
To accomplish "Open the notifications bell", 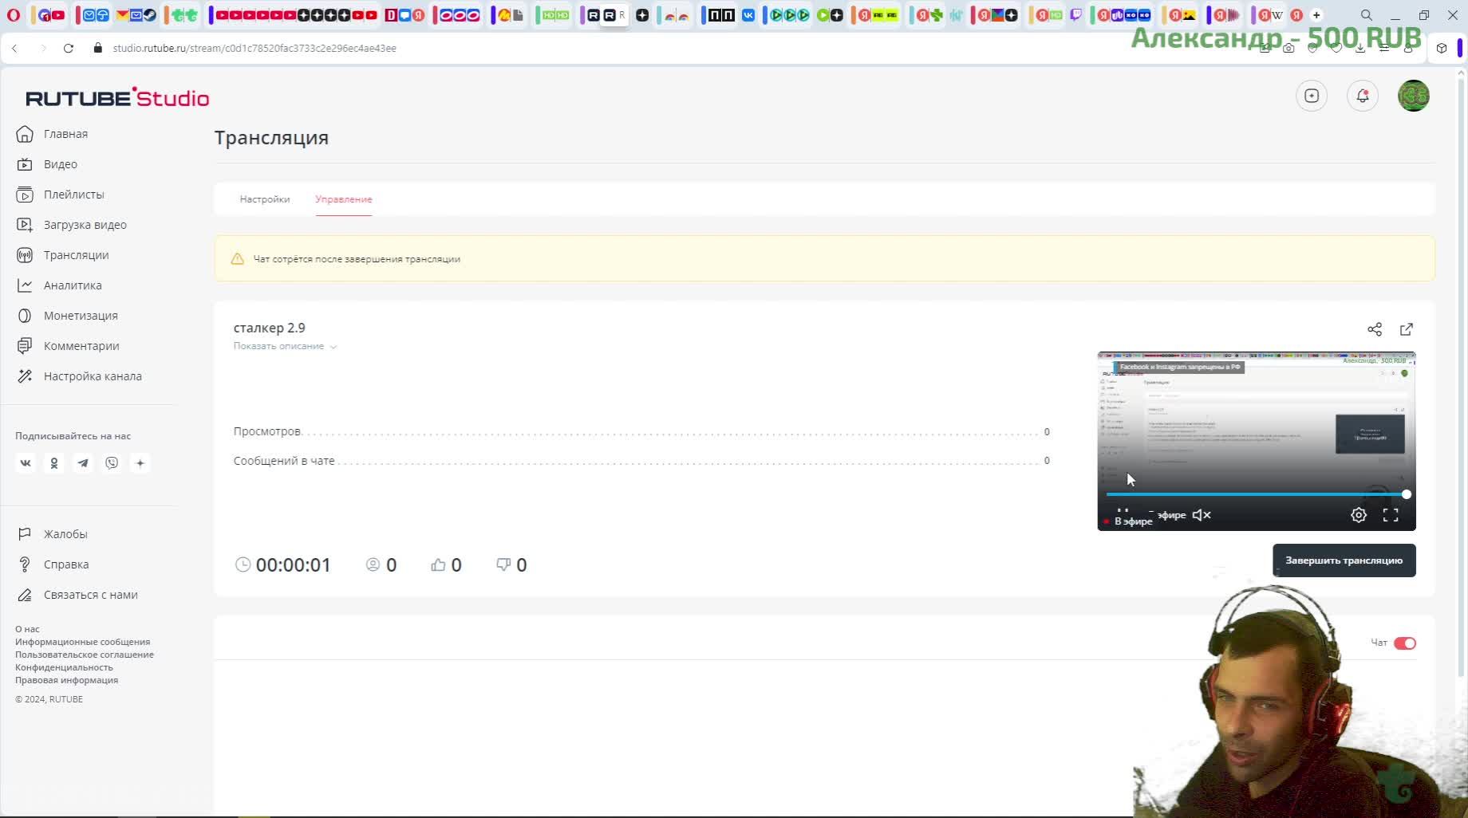I will pyautogui.click(x=1363, y=96).
